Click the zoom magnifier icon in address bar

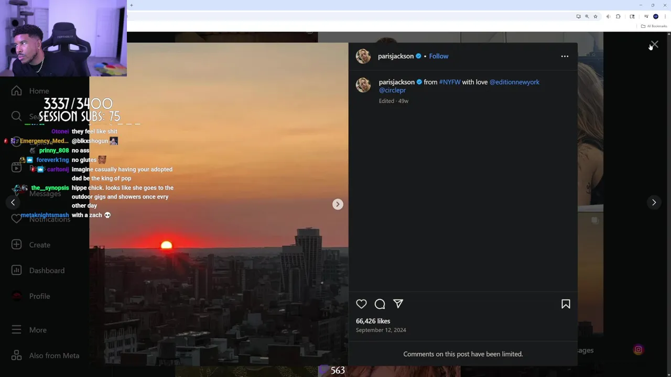tap(587, 17)
